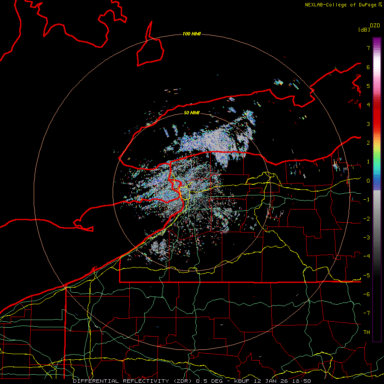The width and height of the screenshot is (384, 384).
Task: Click the ZDR color scale bar
Action: [x=377, y=189]
